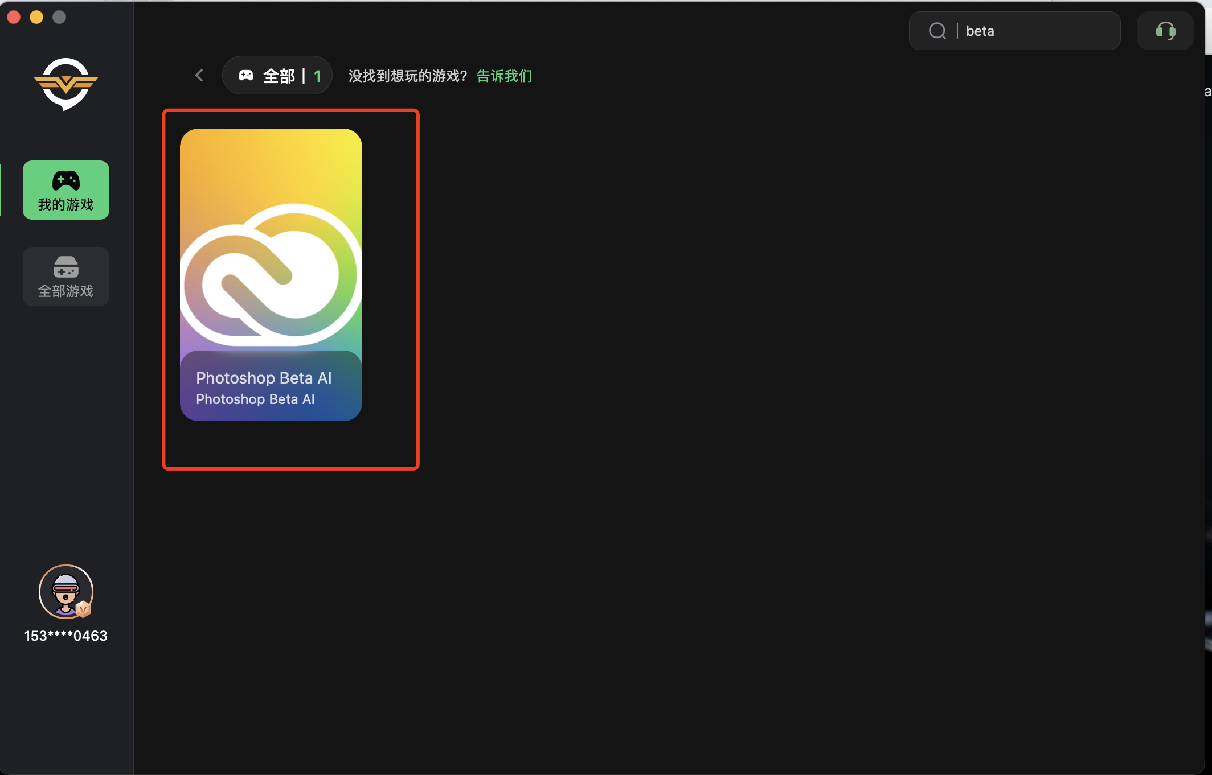The height and width of the screenshot is (775, 1212).
Task: Open the Photoshop Beta AI card thumbnail
Action: [271, 275]
